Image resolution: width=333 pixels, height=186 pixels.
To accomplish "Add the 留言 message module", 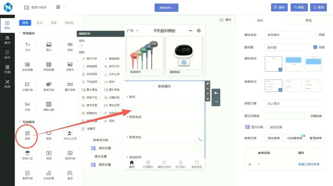I will pyautogui.click(x=49, y=135).
